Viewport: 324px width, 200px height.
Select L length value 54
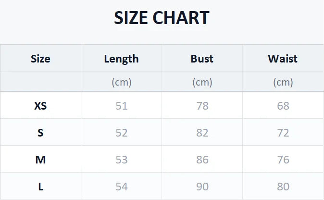pyautogui.click(x=122, y=187)
